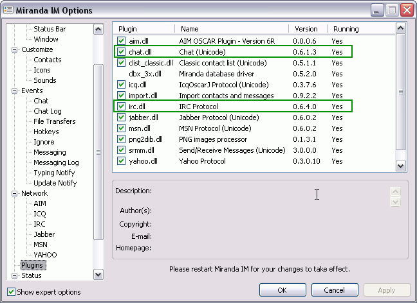Sort by the Name column header
This screenshot has width=417, height=303.
pyautogui.click(x=232, y=29)
